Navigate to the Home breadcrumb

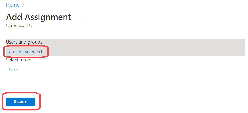click(13, 5)
